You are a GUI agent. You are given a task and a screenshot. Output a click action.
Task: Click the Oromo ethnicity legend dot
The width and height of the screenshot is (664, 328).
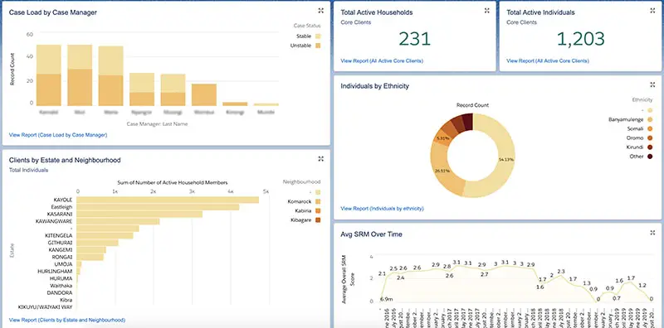click(x=650, y=137)
